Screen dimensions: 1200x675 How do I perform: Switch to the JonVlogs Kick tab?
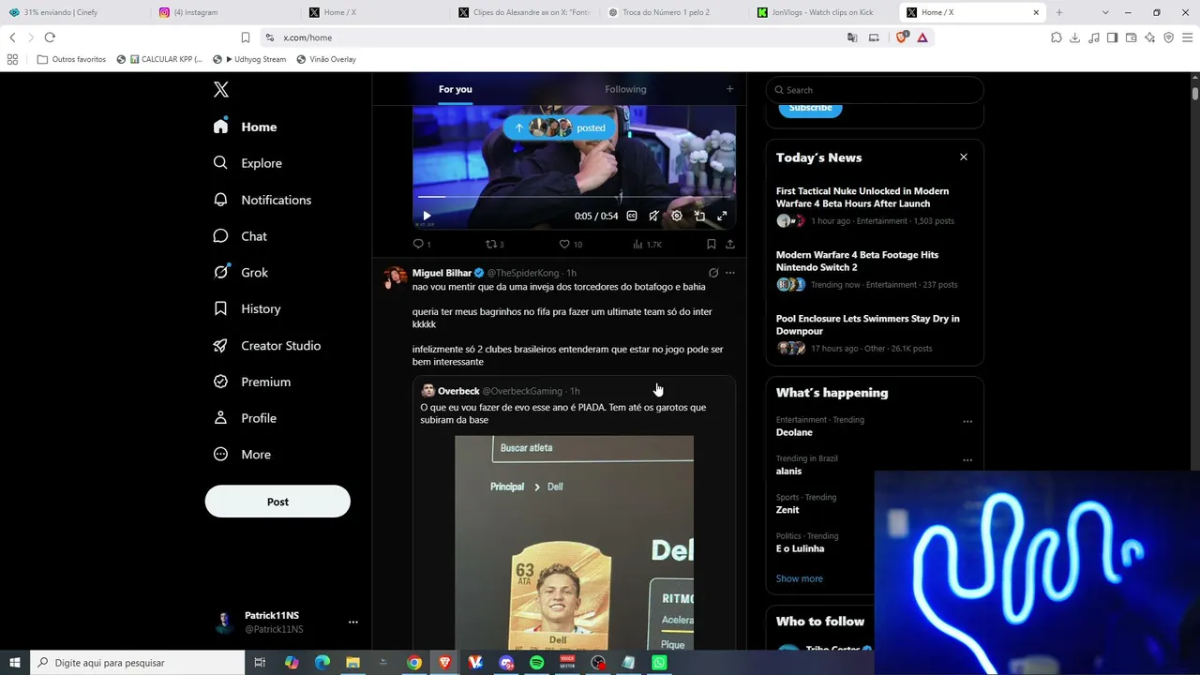pyautogui.click(x=823, y=12)
